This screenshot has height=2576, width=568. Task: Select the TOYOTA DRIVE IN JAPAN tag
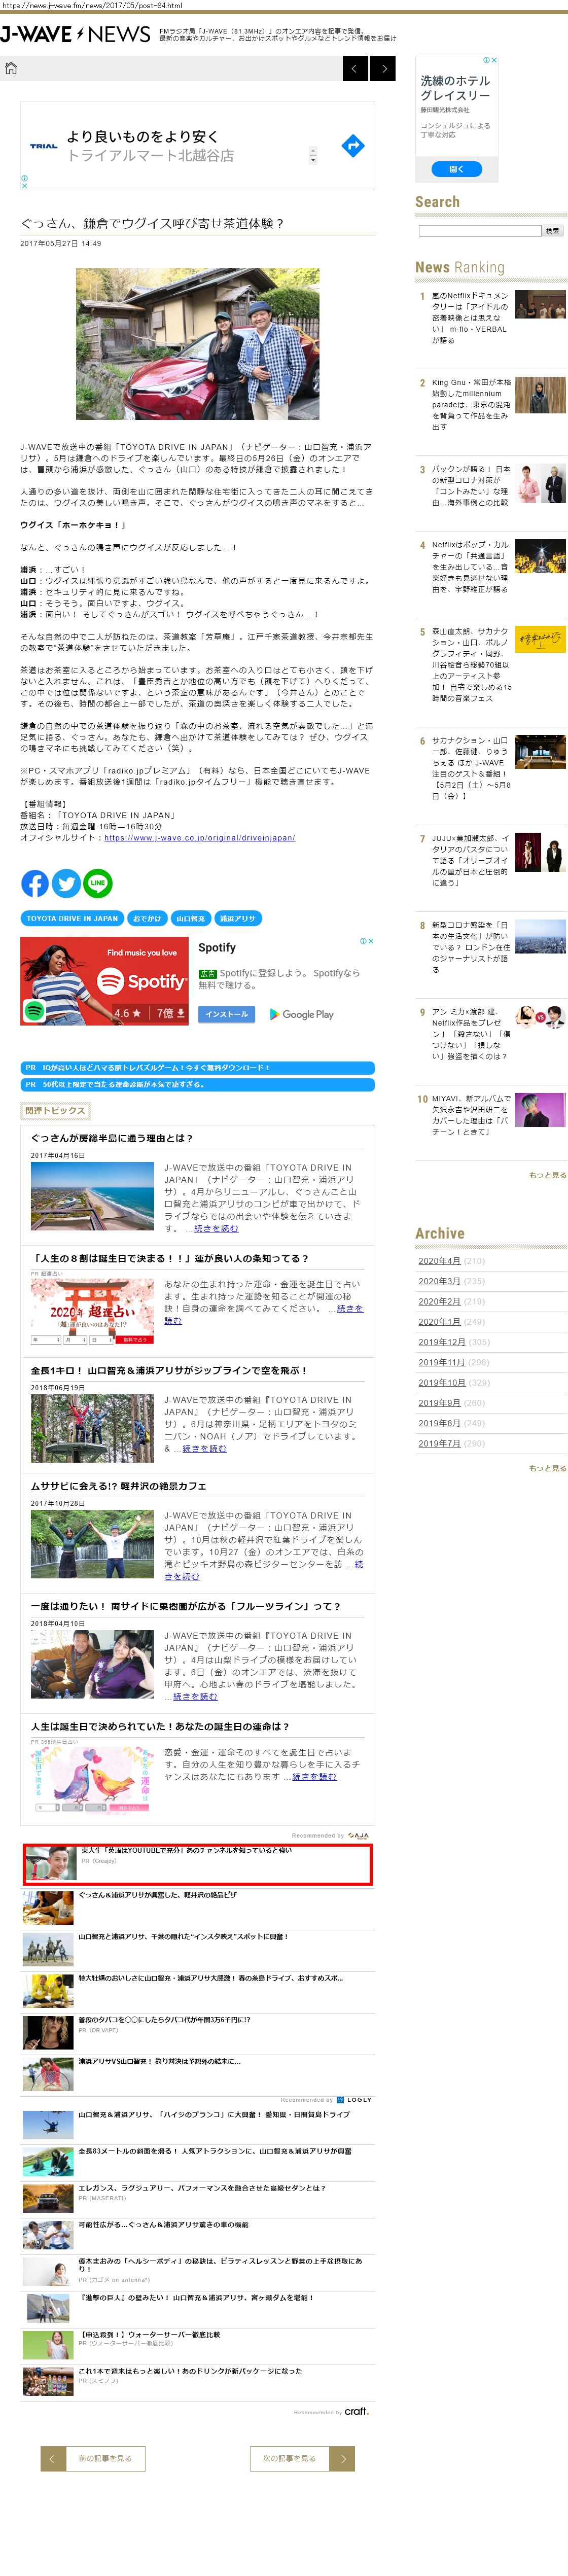point(72,918)
